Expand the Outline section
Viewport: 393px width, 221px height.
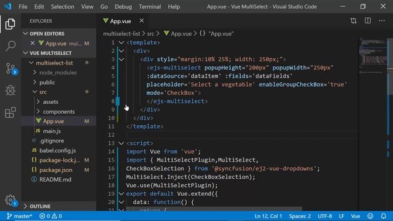coord(25,206)
